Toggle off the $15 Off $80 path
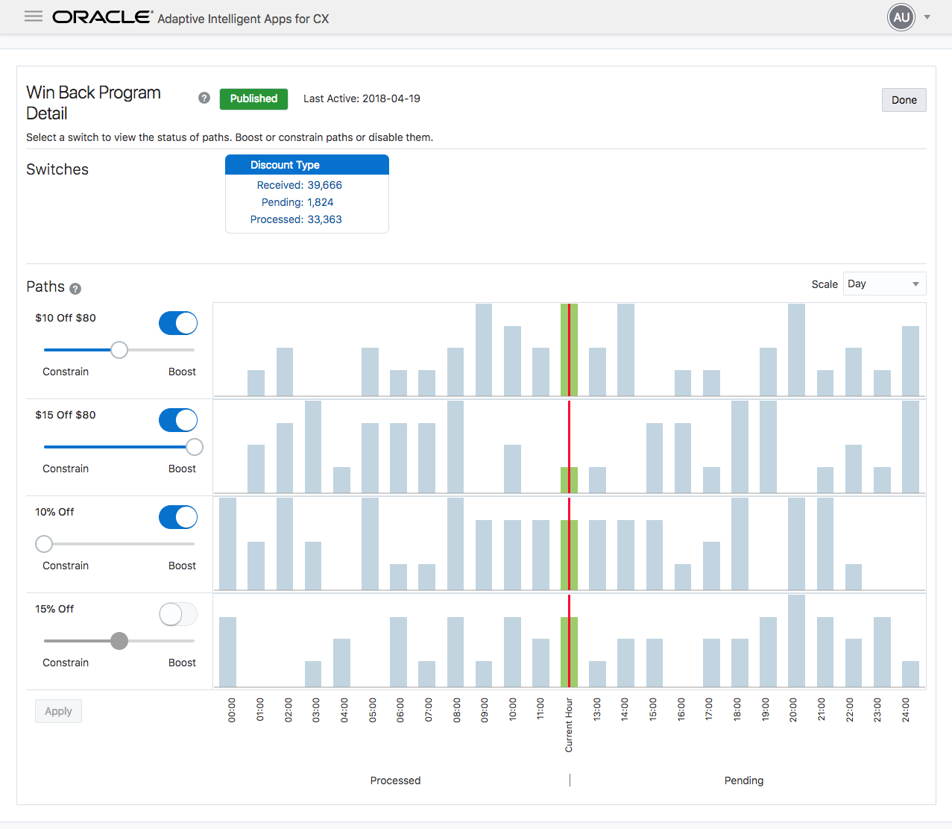Image resolution: width=952 pixels, height=829 pixels. [x=178, y=420]
